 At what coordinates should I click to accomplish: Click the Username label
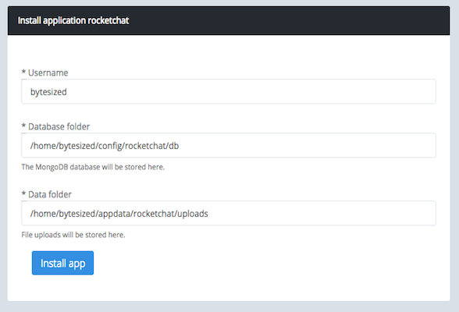(48, 73)
